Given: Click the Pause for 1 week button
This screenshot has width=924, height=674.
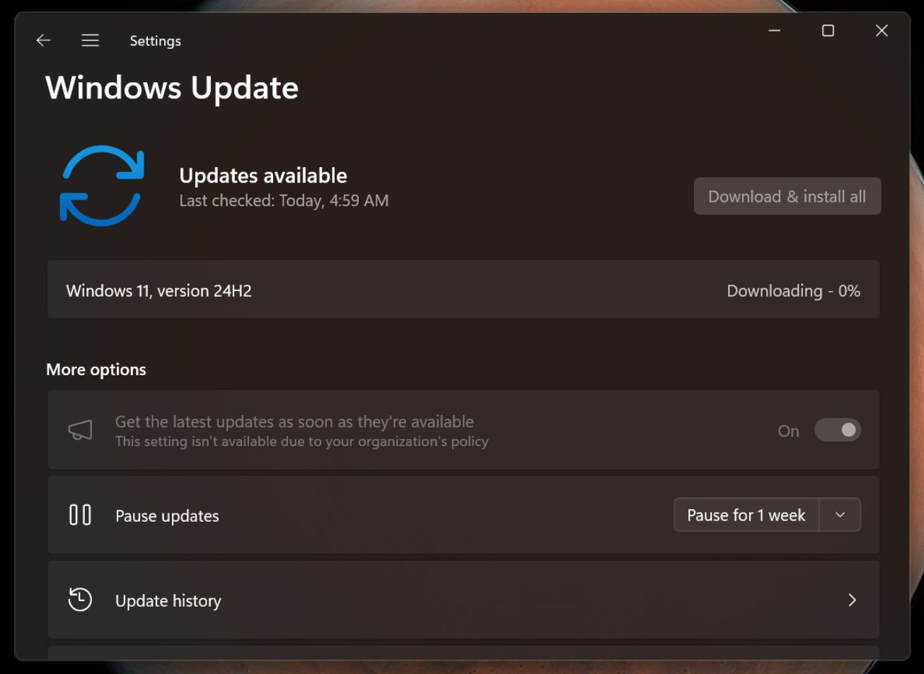Looking at the screenshot, I should (x=746, y=515).
